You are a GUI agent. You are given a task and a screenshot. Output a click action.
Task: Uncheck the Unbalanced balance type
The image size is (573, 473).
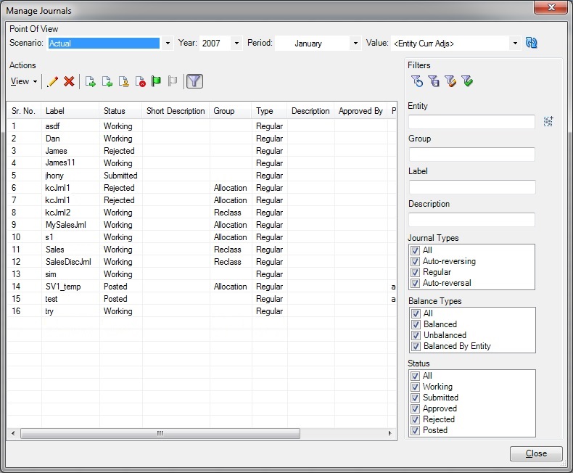tap(416, 335)
